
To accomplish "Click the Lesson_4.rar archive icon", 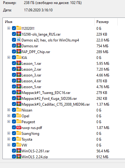I will coord(19,80).
